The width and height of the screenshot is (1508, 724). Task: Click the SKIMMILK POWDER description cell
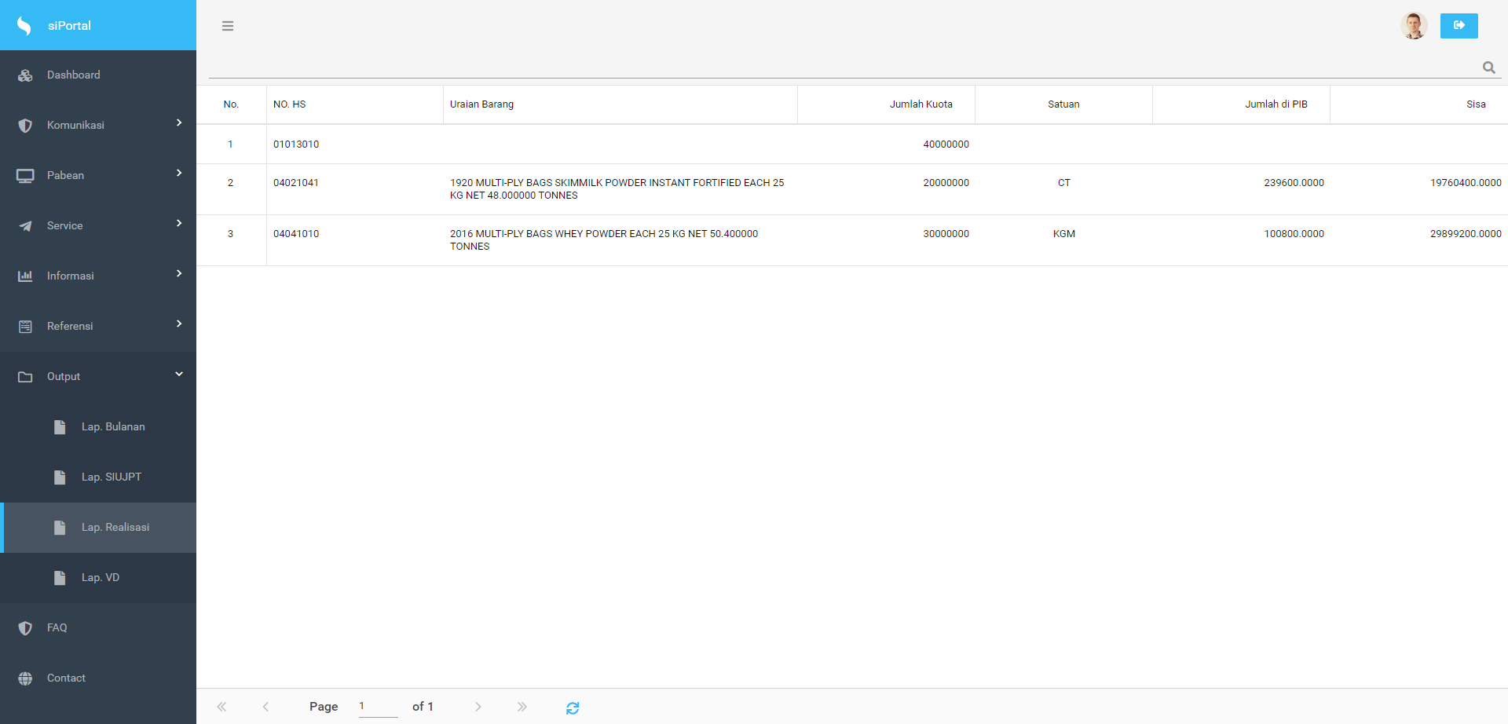[x=620, y=189]
